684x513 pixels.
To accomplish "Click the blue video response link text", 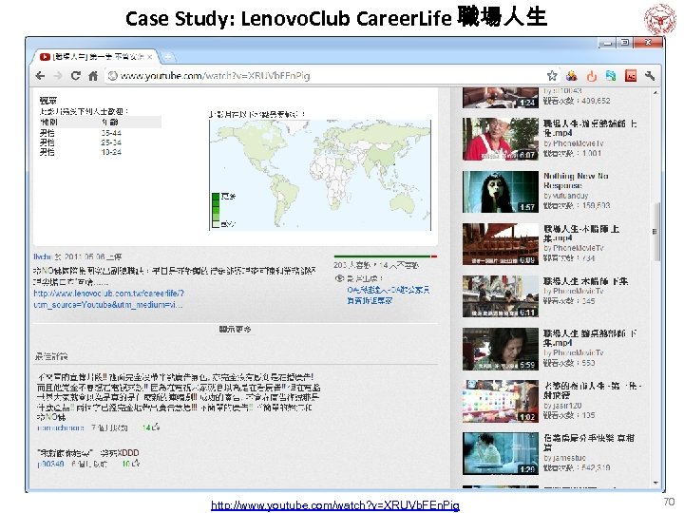I will click(389, 294).
